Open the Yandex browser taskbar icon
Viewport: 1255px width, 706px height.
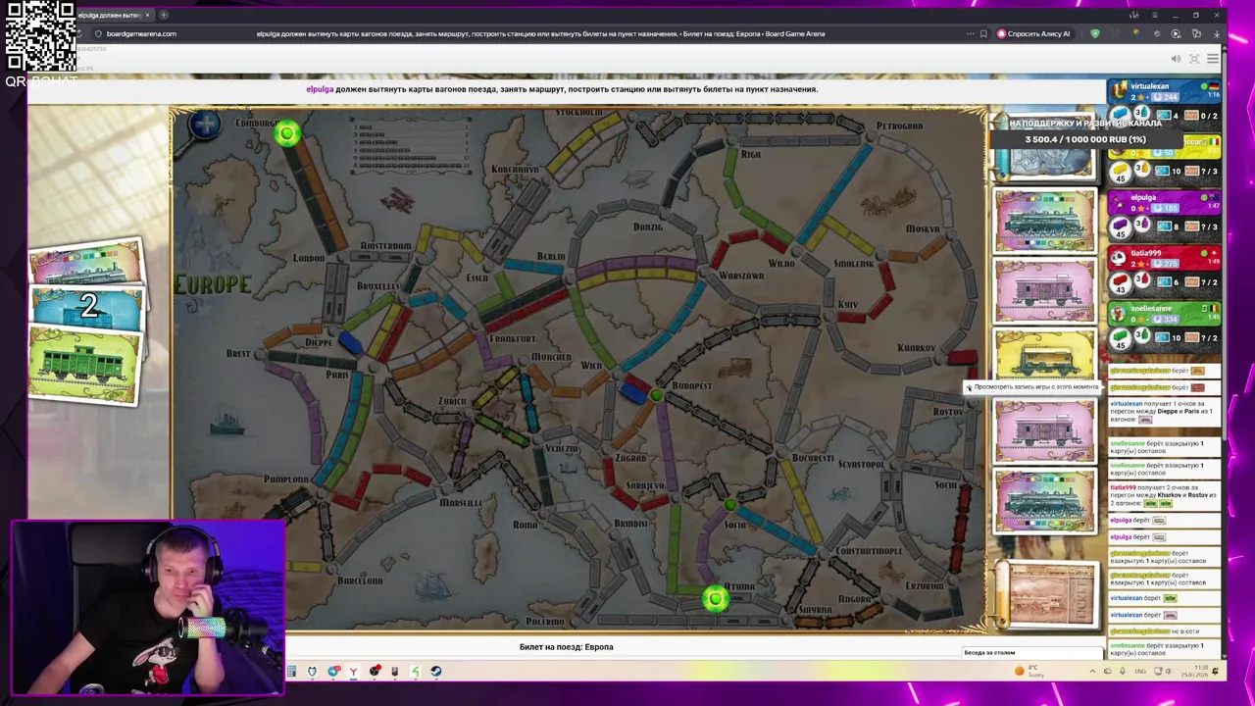[353, 672]
